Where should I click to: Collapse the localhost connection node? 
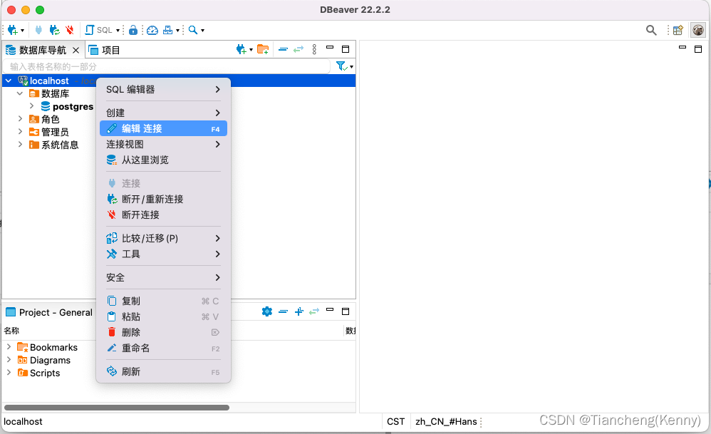(9, 81)
